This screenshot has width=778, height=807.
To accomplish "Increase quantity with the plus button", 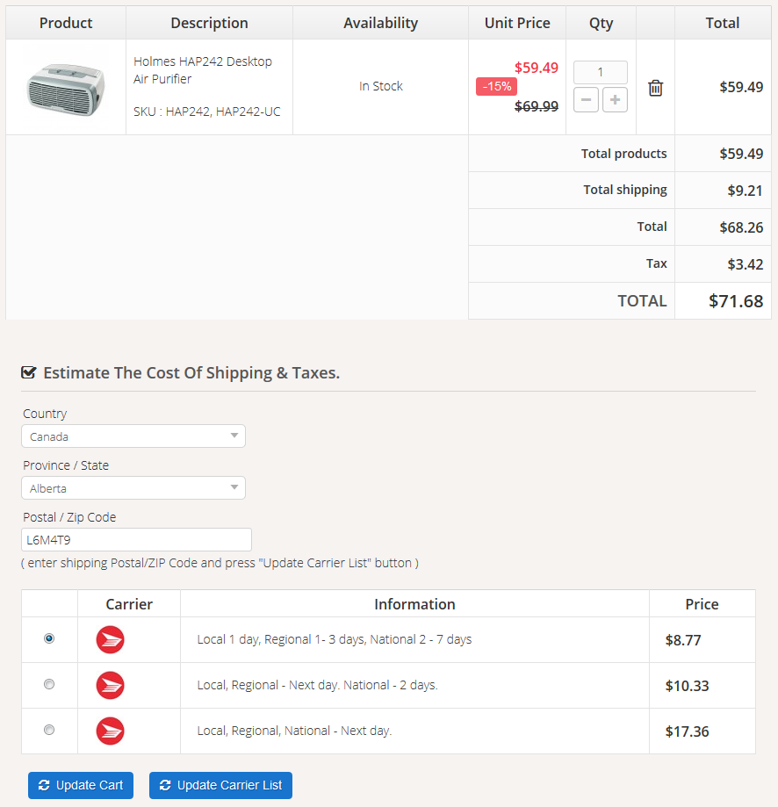I will click(x=615, y=100).
